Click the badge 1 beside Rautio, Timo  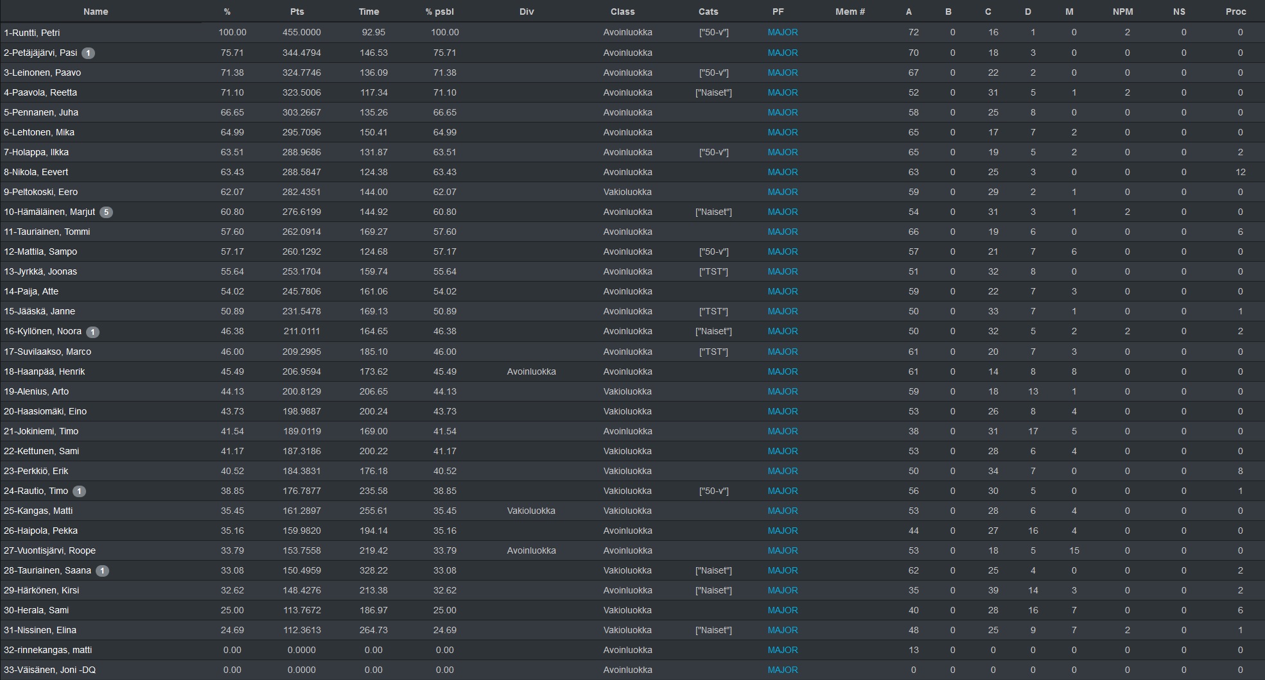pos(79,491)
